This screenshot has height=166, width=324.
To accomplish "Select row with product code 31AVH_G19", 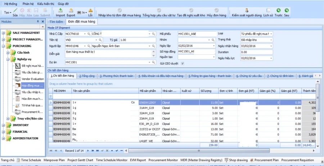I will coord(183,108).
